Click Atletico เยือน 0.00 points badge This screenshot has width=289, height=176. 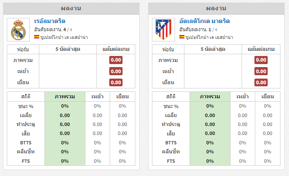click(x=261, y=82)
